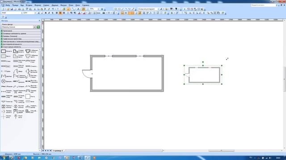Open the Undo history dropdown arrow

point(55,9)
